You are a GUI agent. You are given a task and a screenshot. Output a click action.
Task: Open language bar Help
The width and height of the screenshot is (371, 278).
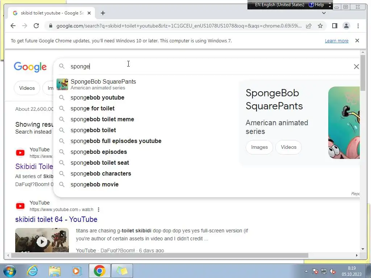click(x=316, y=5)
